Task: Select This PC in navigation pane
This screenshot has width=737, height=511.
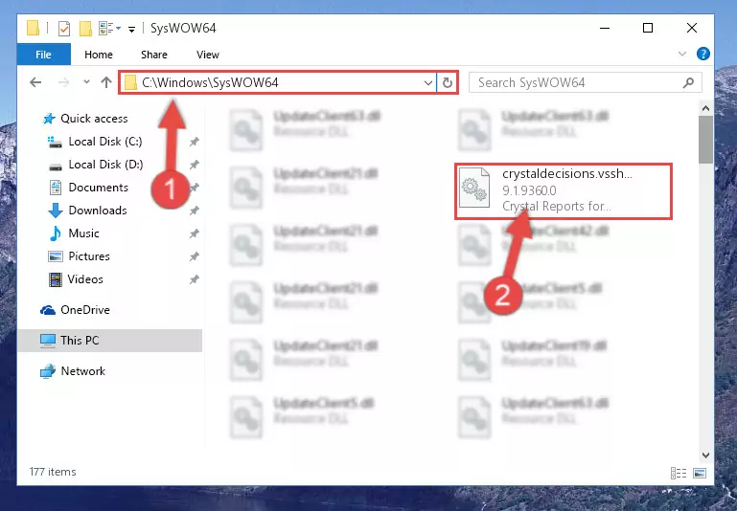Action: tap(109, 341)
